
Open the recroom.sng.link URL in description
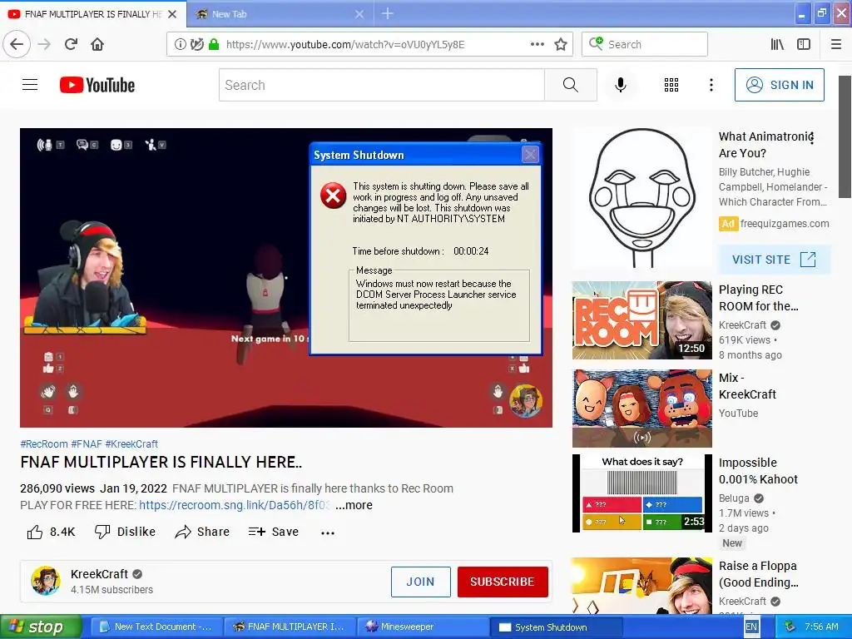234,505
